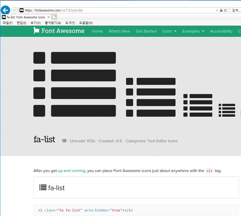
Task: Click the Font Awesome flag logo icon
Action: point(36,30)
